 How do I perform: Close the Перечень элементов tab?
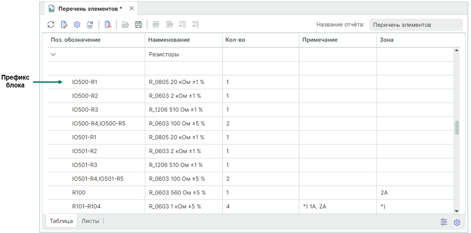(x=132, y=9)
